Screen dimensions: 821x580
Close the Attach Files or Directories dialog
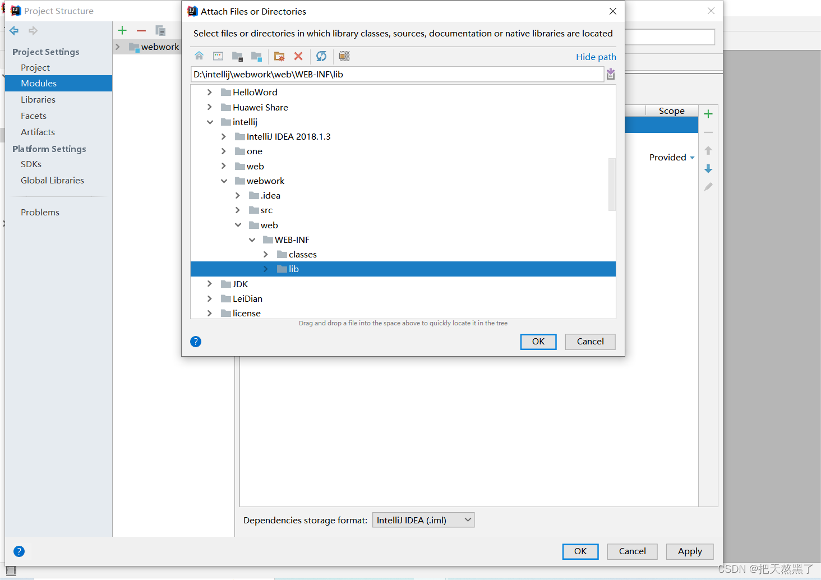pyautogui.click(x=613, y=11)
